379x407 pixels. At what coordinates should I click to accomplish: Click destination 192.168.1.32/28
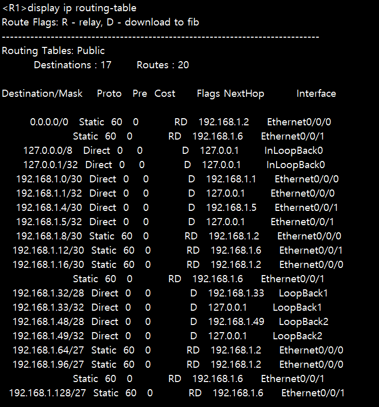pyautogui.click(x=48, y=293)
